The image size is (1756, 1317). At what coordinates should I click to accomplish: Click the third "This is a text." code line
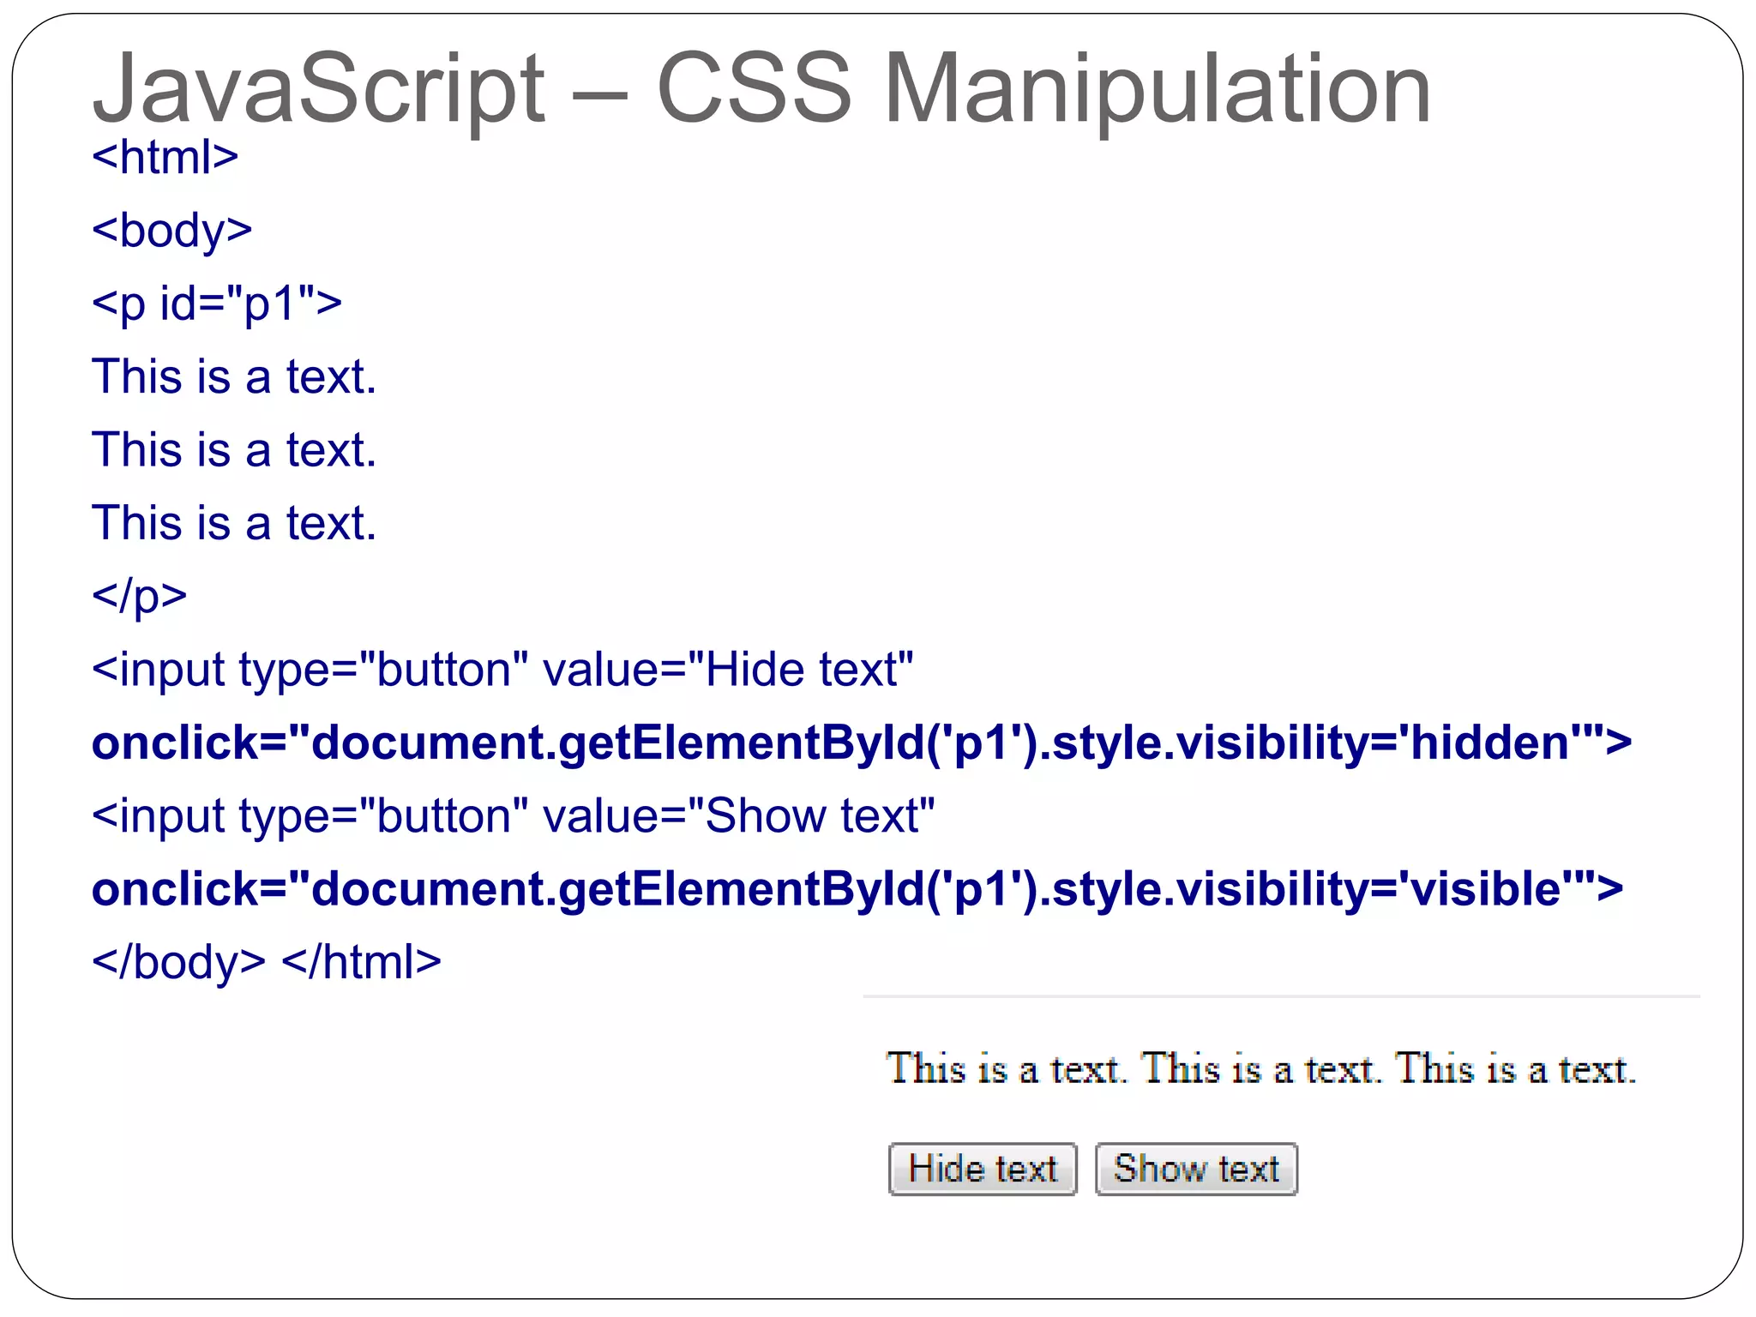coord(233,523)
